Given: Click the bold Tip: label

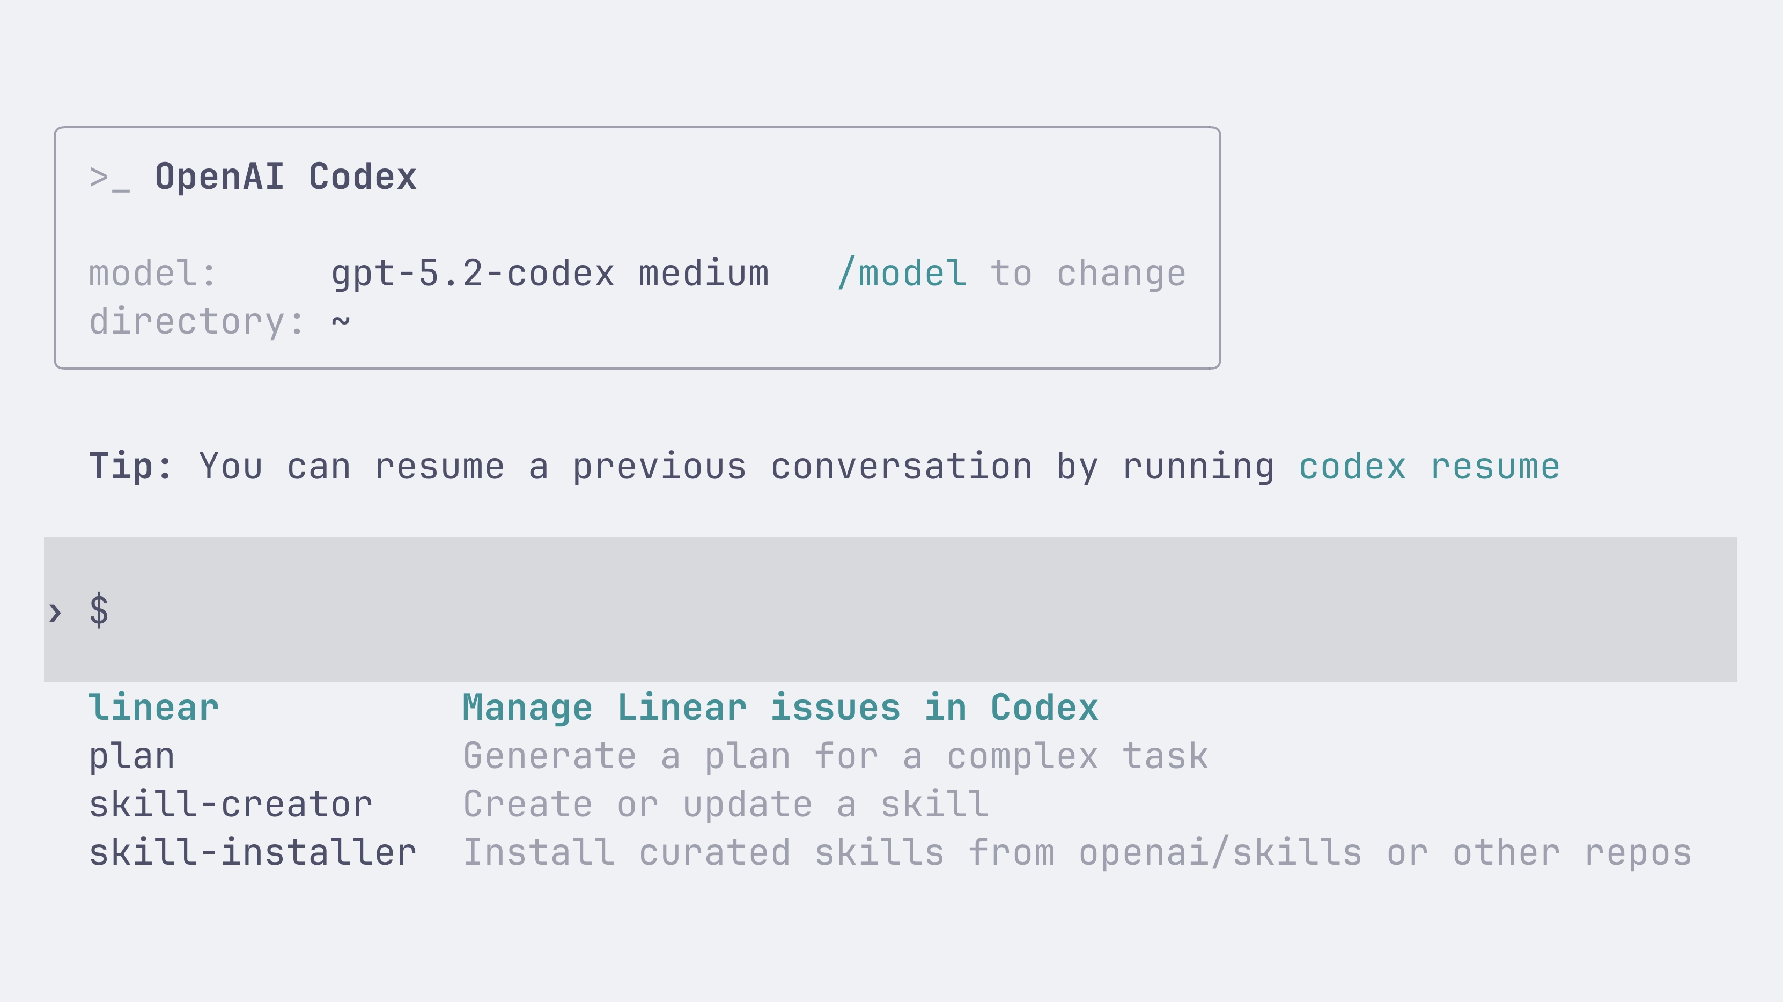Looking at the screenshot, I should pos(130,466).
